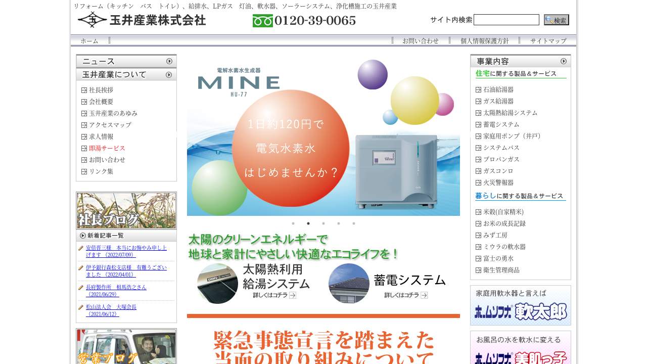Click the MINE hydrogen water slideshow banner
647x364 pixels.
tap(323, 136)
